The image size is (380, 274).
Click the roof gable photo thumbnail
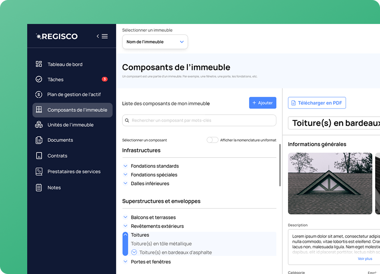tap(330, 183)
